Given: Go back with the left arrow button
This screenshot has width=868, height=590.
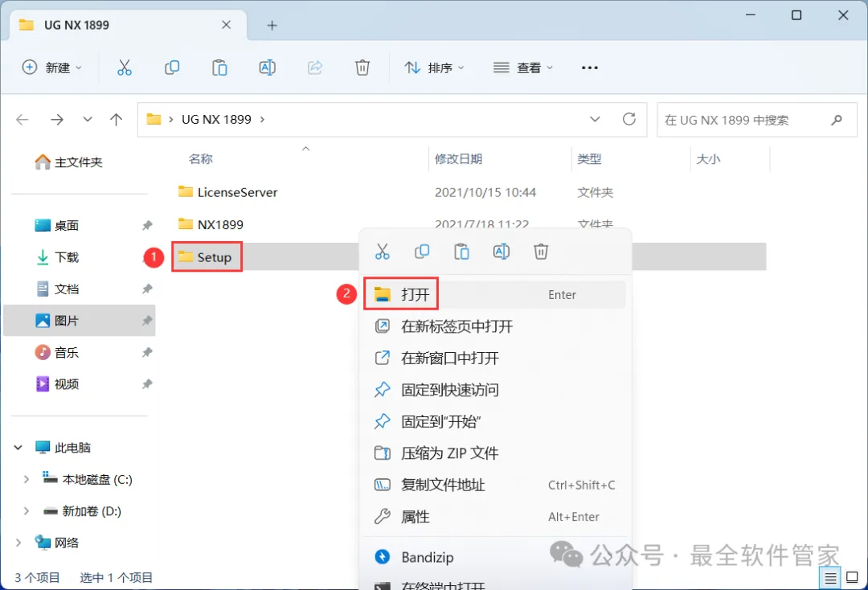Looking at the screenshot, I should [x=23, y=120].
